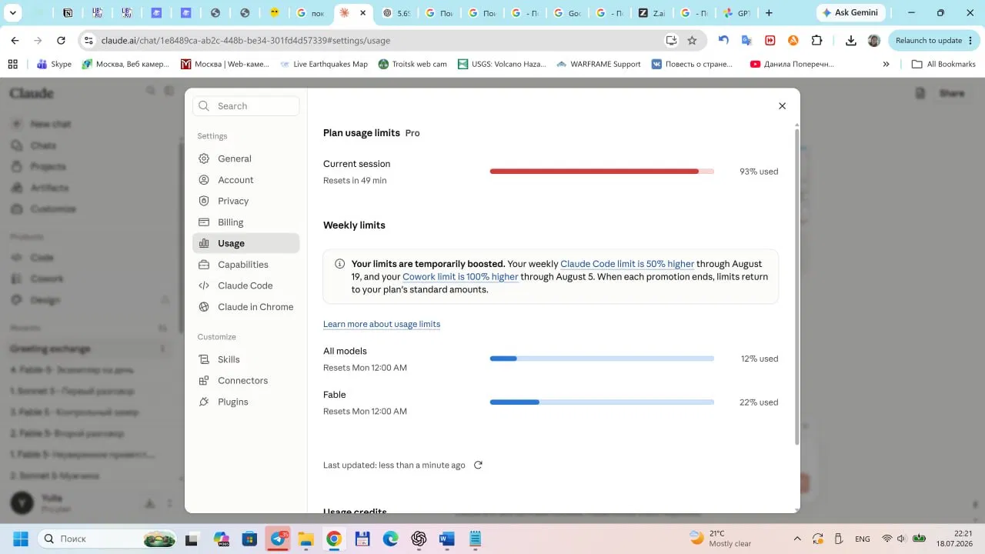This screenshot has height=554, width=985.
Task: Click the '12% used' value
Action: click(760, 359)
